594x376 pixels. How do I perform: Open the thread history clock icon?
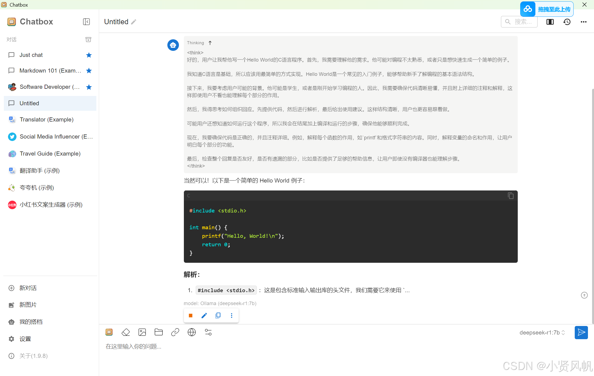(x=567, y=22)
